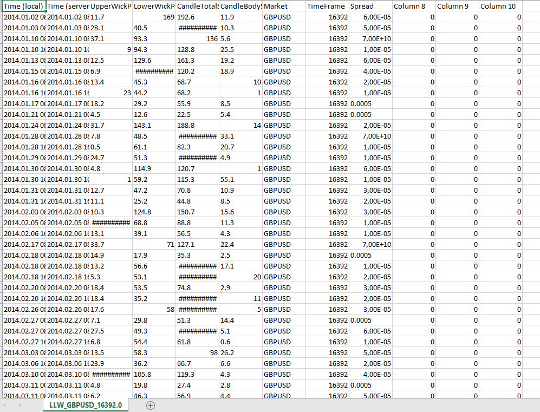Click TimeFrame 16392 in the 2014.03.10 row
This screenshot has width=540, height=412.
point(328,375)
